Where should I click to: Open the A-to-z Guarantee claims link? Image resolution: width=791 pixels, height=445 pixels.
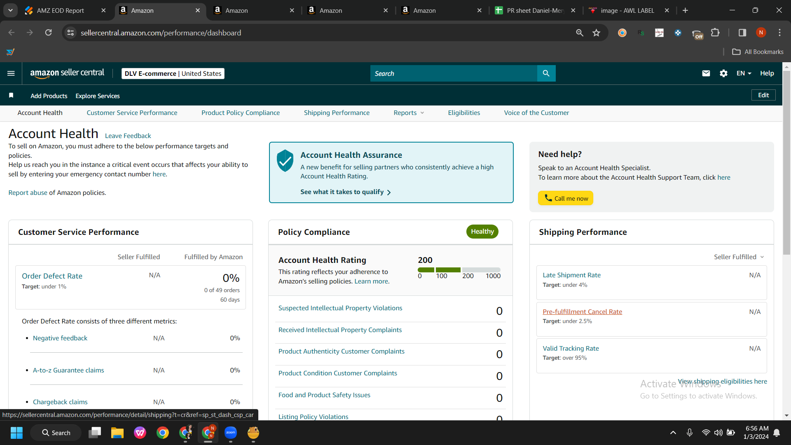tap(68, 370)
